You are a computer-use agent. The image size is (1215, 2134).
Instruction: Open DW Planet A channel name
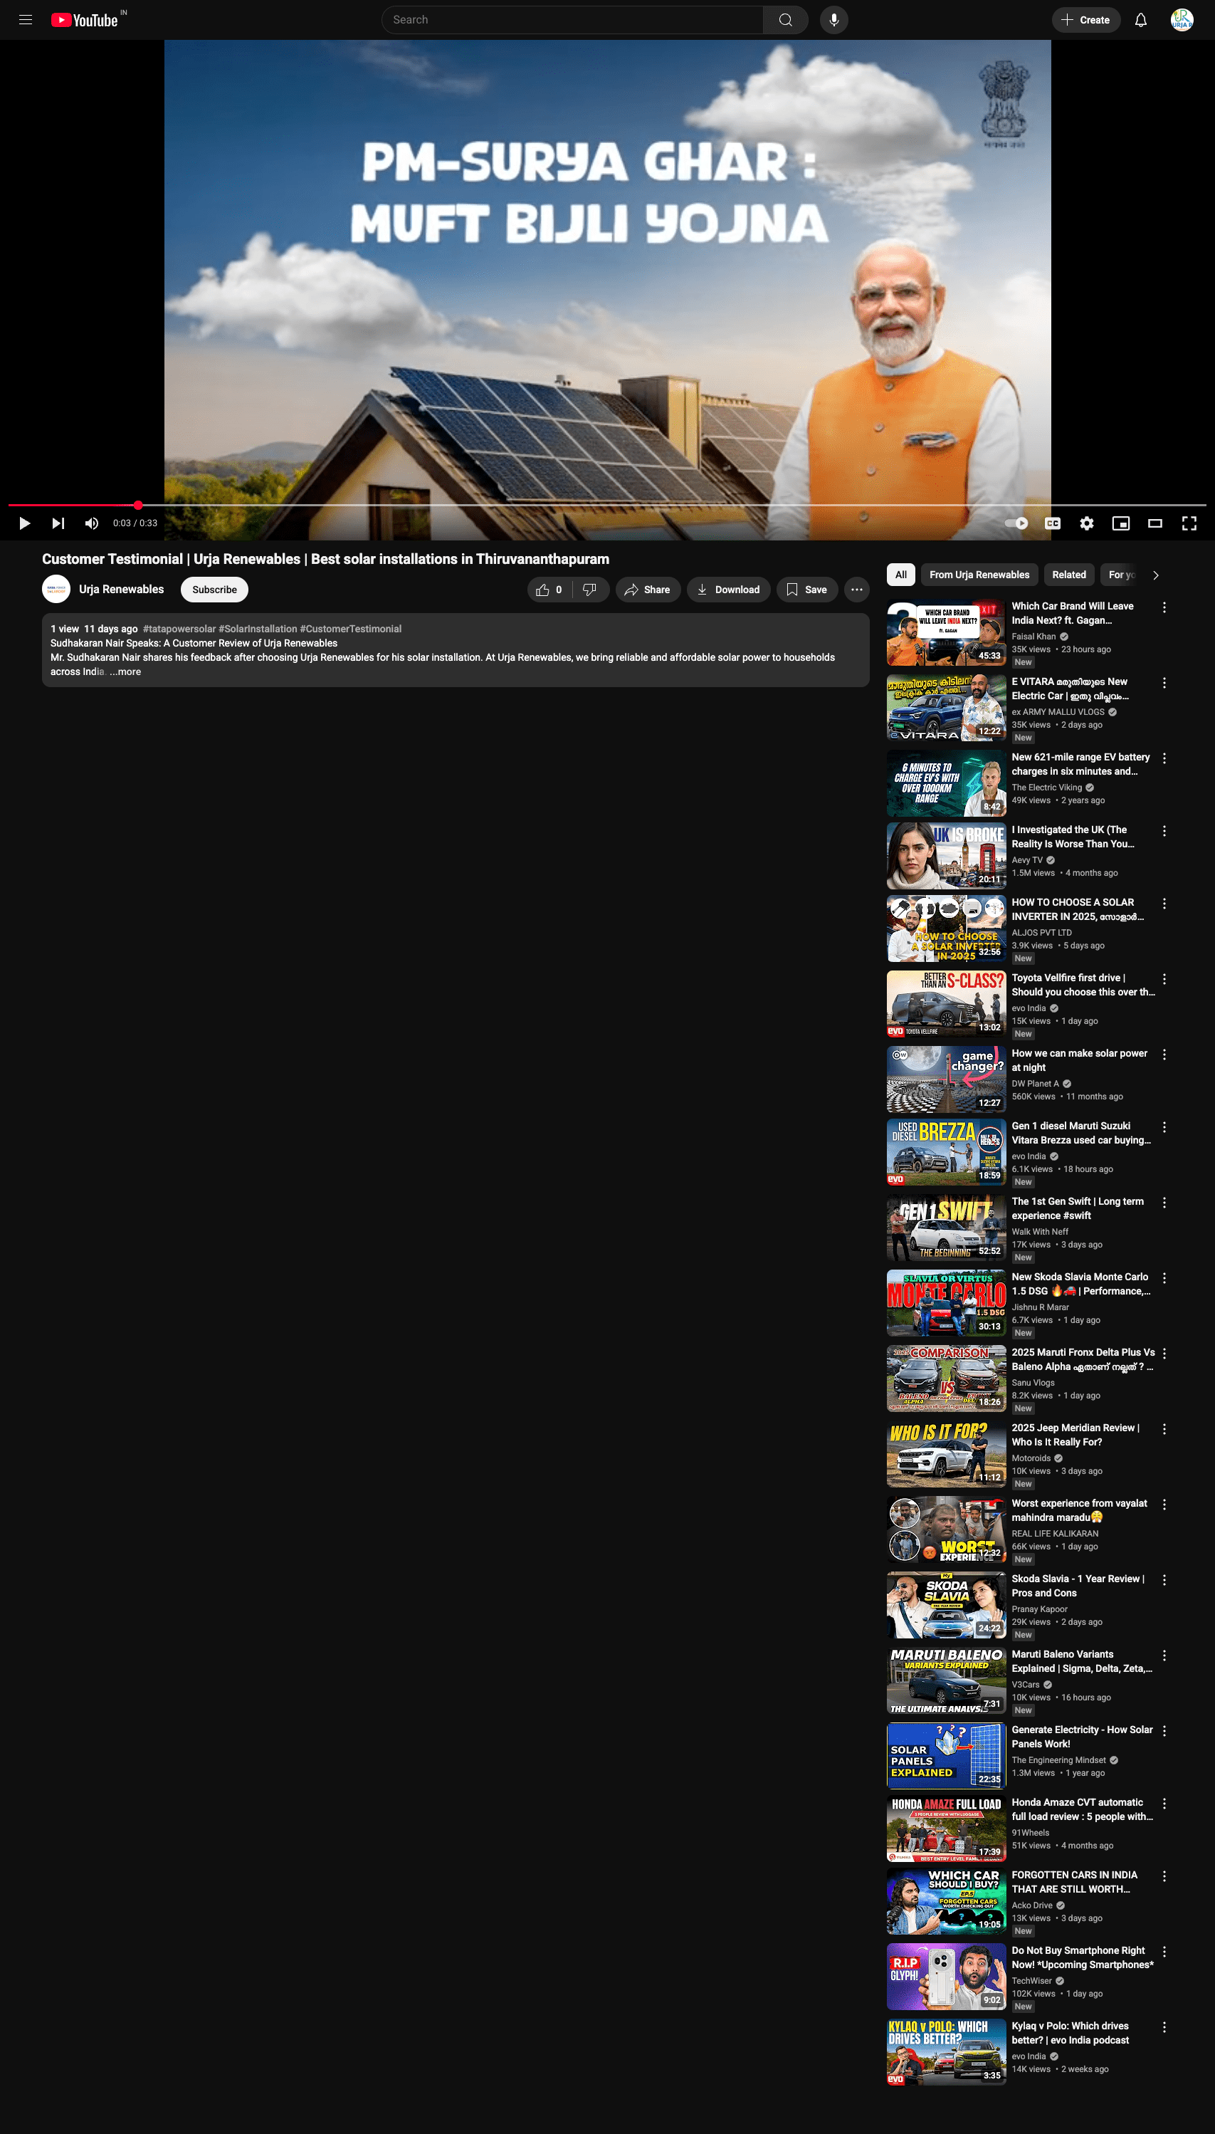[x=1035, y=1083]
